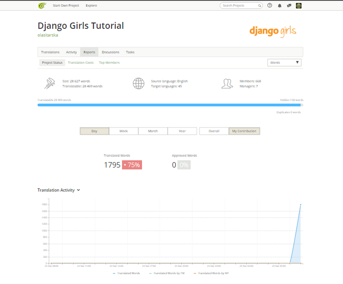Click the languages globe icon
Image resolution: width=343 pixels, height=284 pixels.
138,83
